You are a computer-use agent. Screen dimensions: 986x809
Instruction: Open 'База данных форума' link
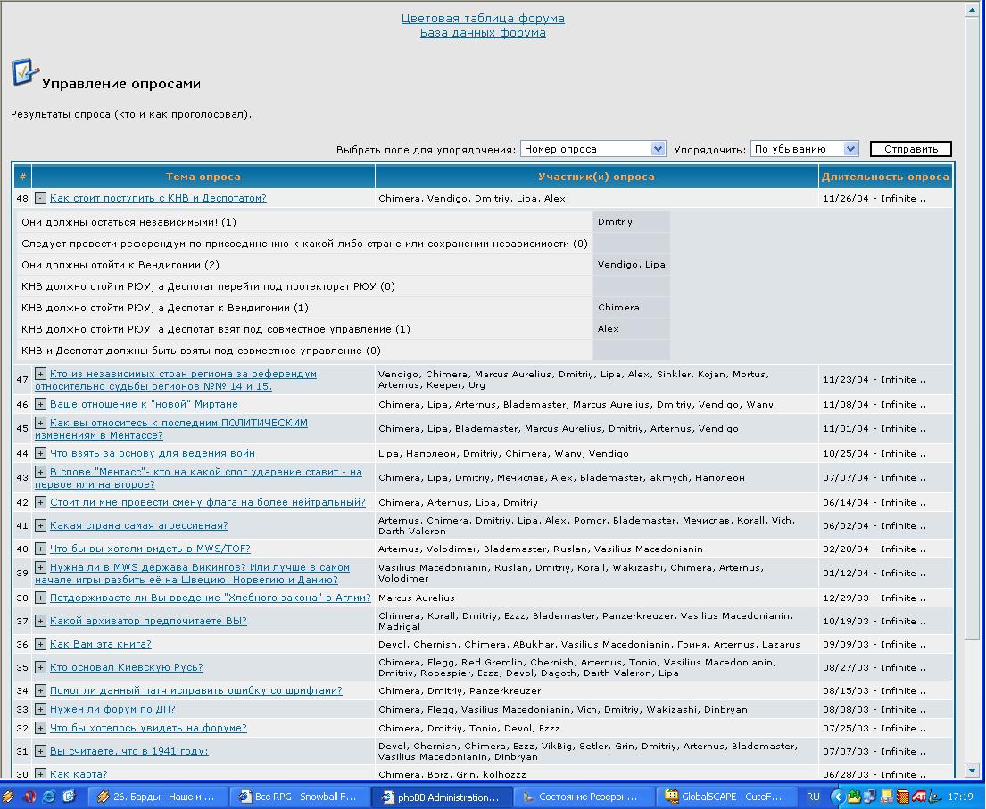[x=483, y=33]
